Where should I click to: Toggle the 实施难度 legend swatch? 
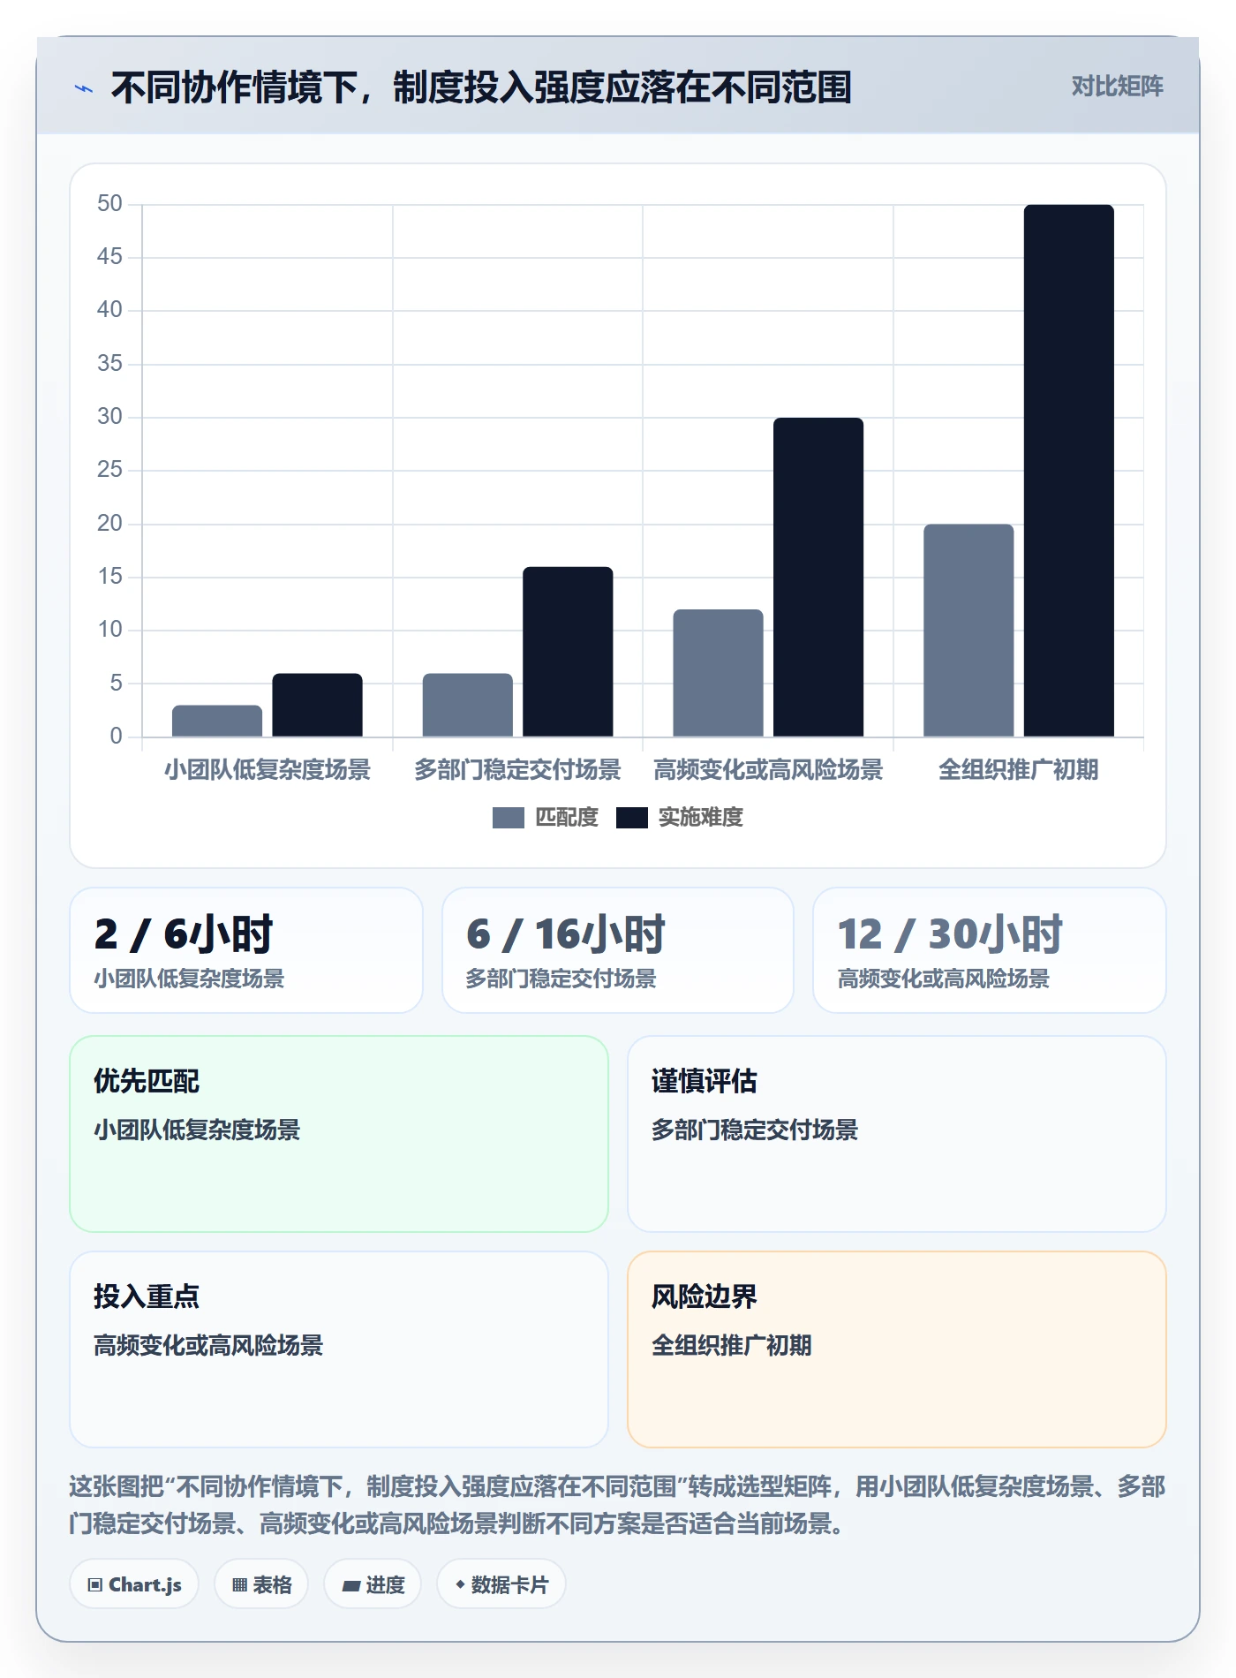631,818
